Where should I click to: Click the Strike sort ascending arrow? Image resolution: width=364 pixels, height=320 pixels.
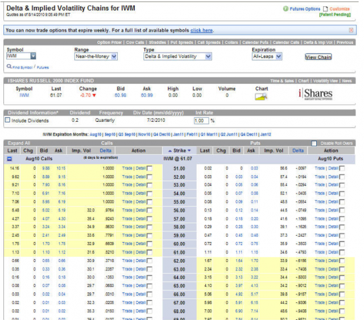[x=170, y=151]
